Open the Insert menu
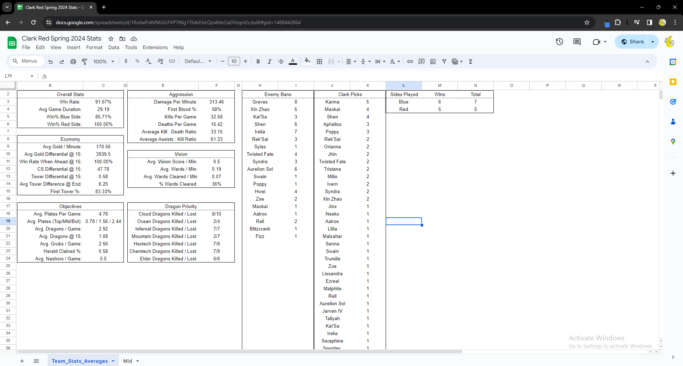This screenshot has width=683, height=366. pos(74,47)
